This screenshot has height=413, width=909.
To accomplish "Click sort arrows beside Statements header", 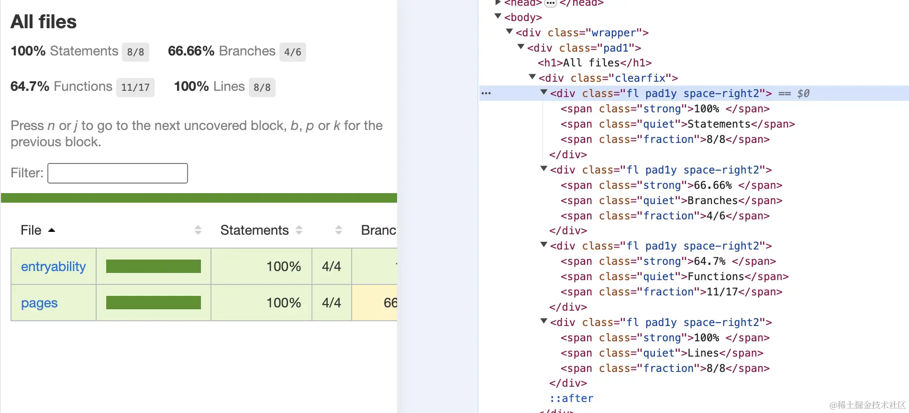I will click(299, 230).
